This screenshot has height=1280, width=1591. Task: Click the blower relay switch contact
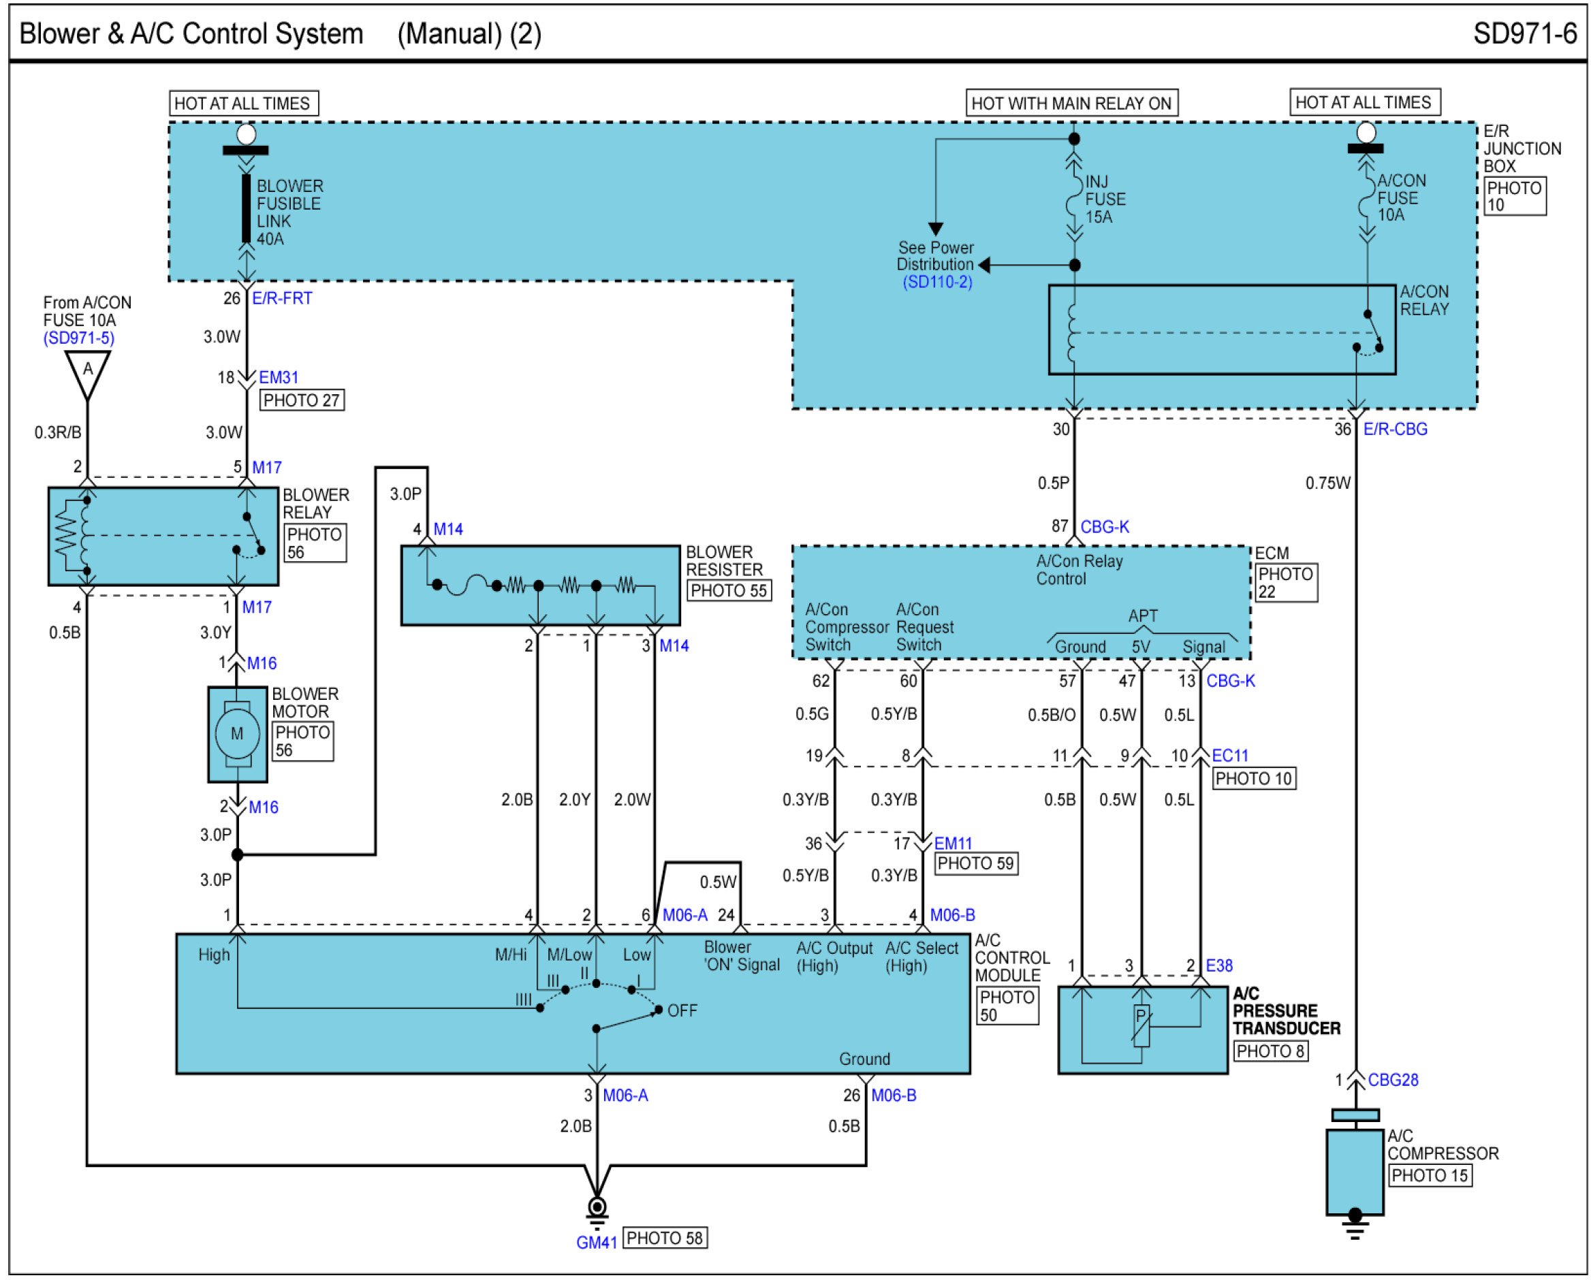click(253, 532)
